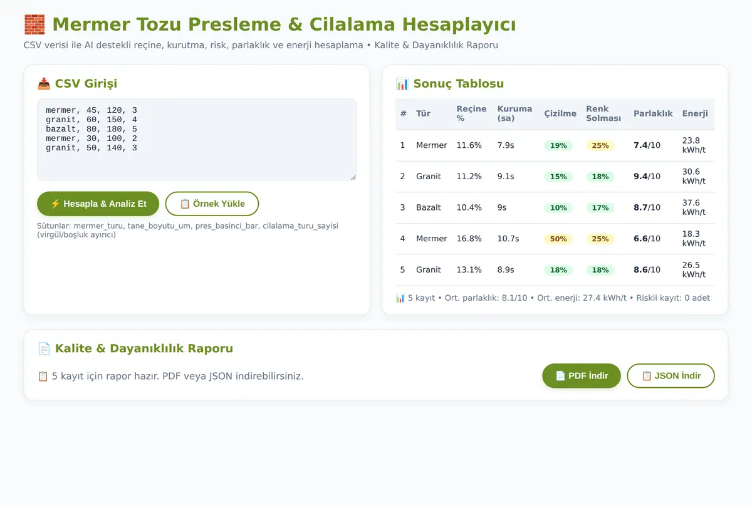
Task: Click the 8.7/10 gloss value
Action: [x=647, y=207]
